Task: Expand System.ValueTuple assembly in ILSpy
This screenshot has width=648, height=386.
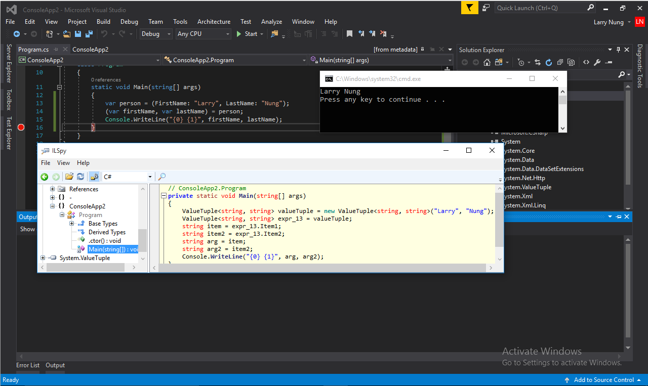Action: (43, 258)
